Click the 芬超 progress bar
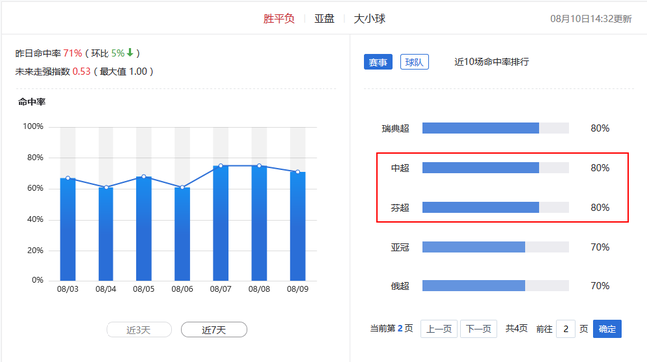 (496, 207)
